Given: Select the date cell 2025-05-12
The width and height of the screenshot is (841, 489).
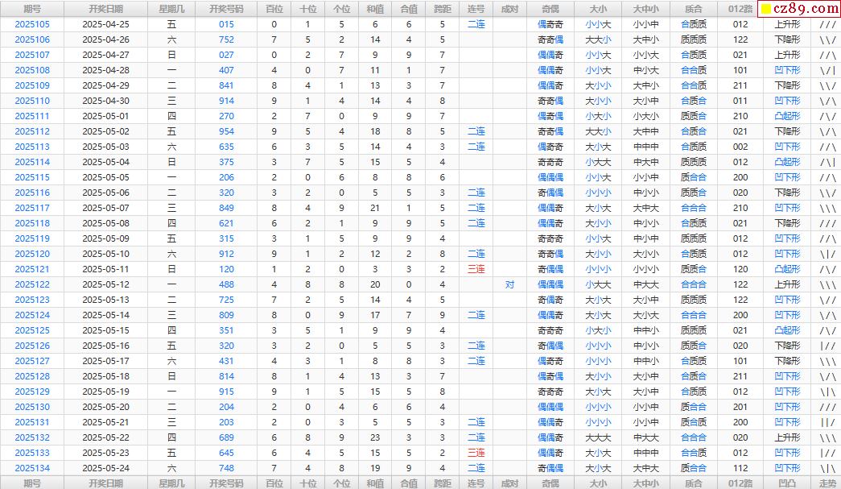Looking at the screenshot, I should [105, 284].
